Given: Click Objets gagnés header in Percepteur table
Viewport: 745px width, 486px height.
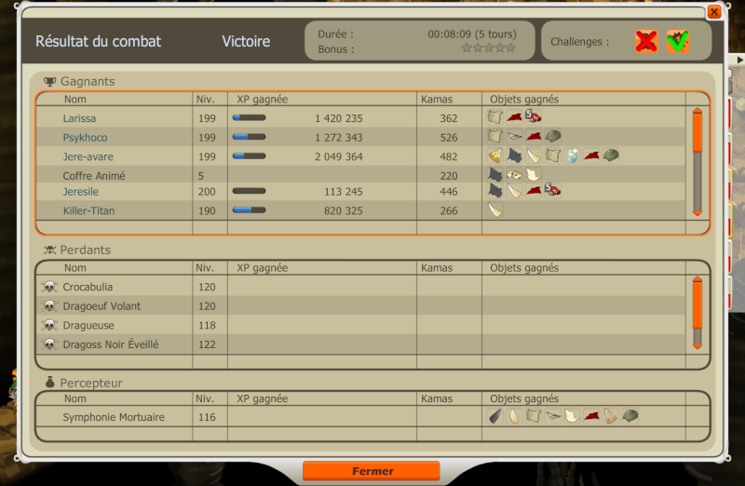Looking at the screenshot, I should tap(524, 398).
